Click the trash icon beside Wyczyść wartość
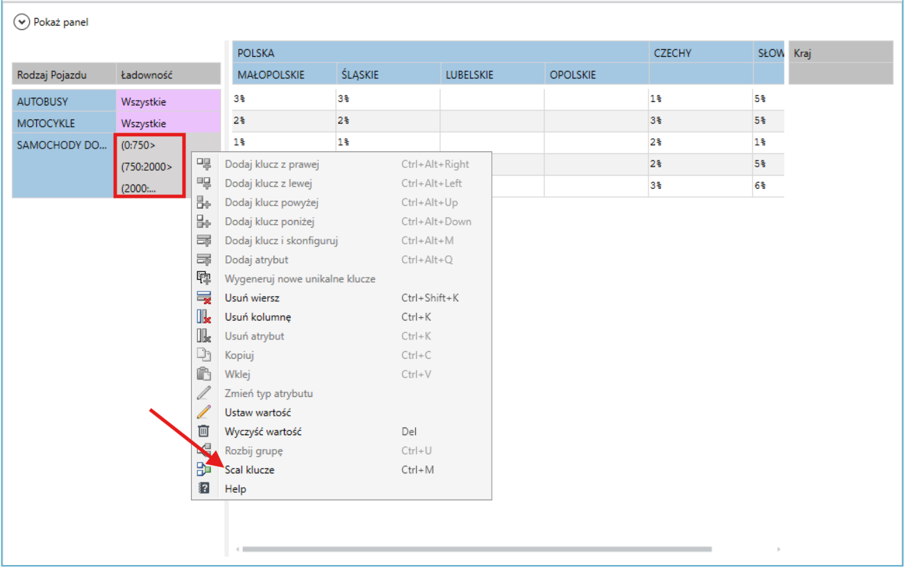 tap(203, 432)
